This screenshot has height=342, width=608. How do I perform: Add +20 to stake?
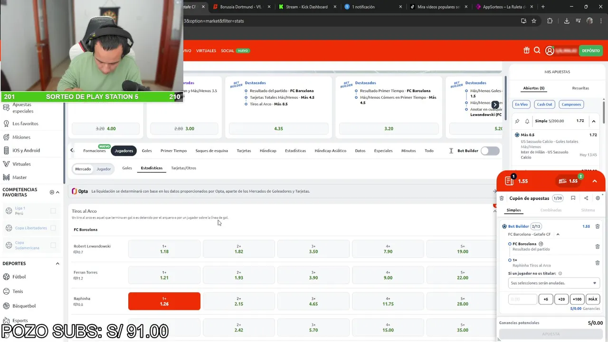coord(561,299)
